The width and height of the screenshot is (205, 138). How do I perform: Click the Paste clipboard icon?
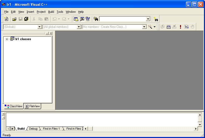[x=46, y=19]
